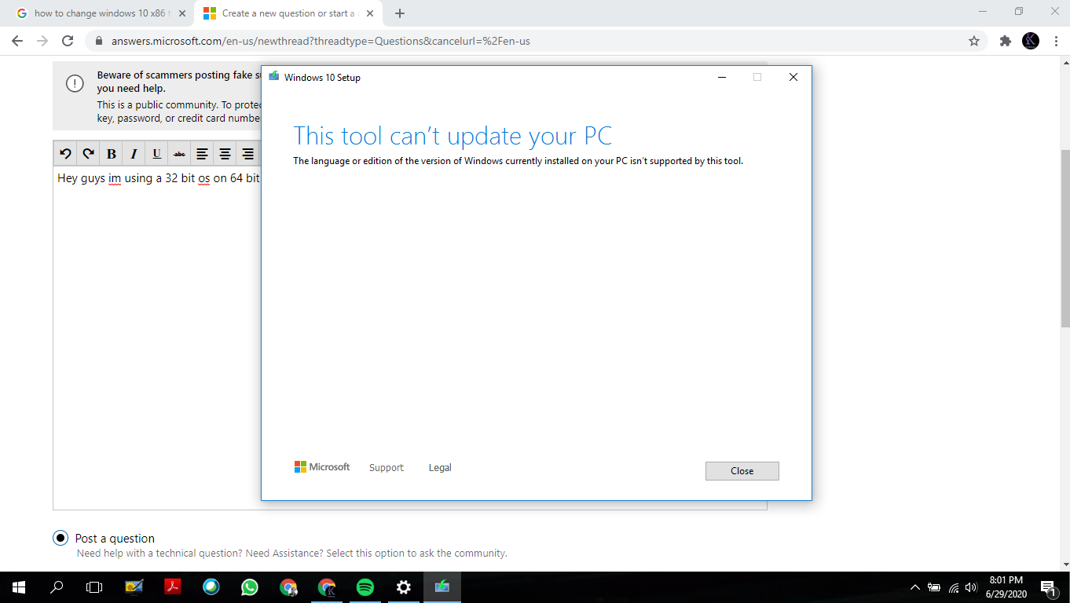Open Task View from taskbar

[94, 587]
